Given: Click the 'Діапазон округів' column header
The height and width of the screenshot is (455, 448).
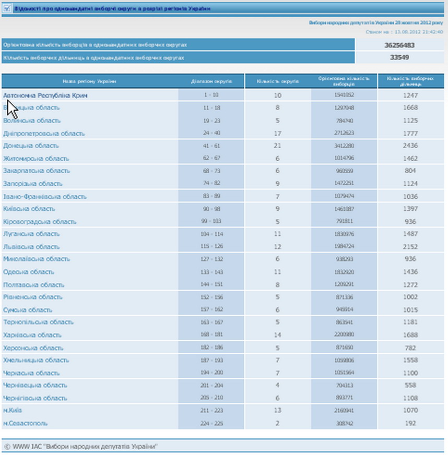Looking at the screenshot, I should point(211,81).
